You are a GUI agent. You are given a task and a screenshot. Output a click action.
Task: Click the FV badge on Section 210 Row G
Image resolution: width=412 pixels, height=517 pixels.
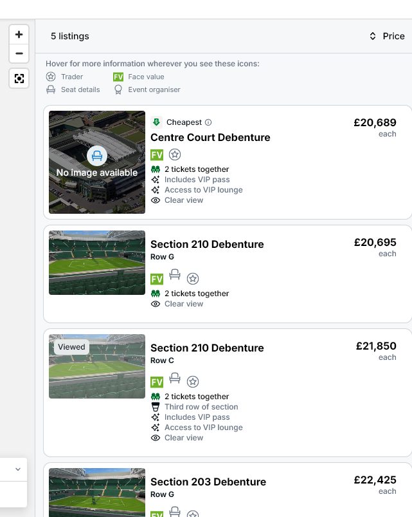pyautogui.click(x=157, y=279)
